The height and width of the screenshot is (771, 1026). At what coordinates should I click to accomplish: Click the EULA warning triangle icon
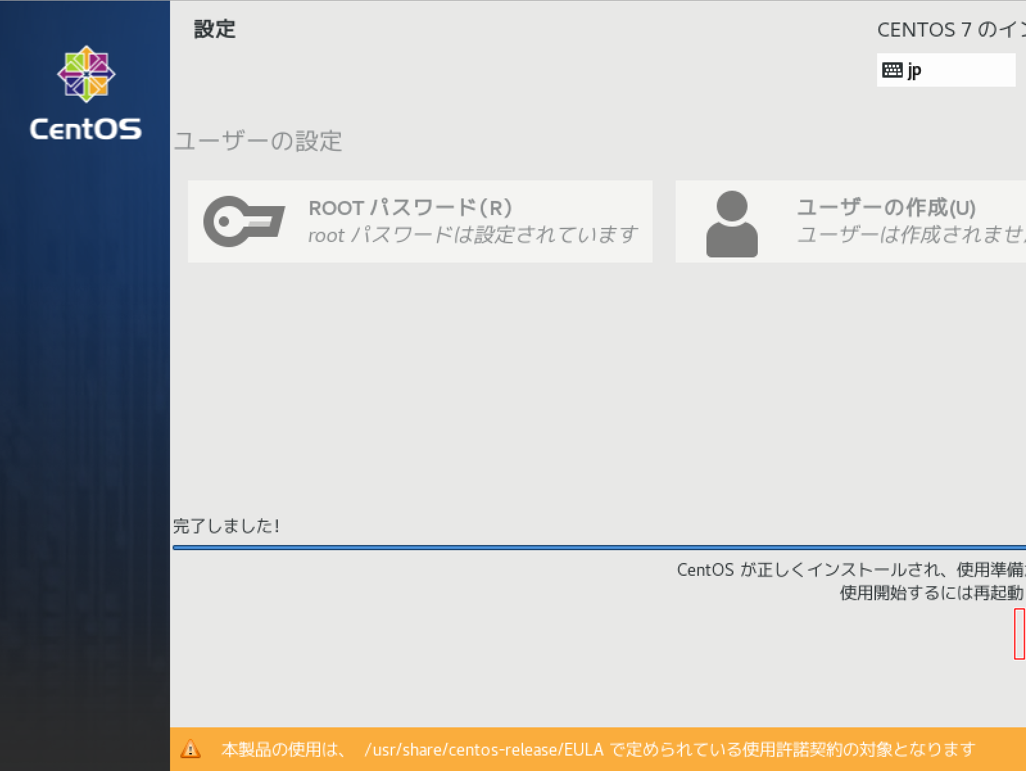pos(191,749)
